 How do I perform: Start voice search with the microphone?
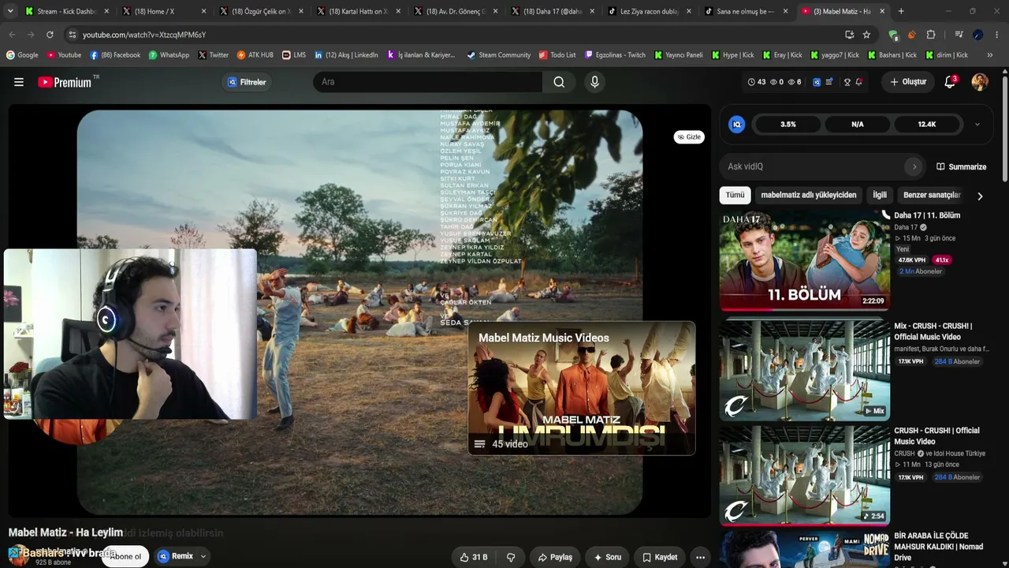594,82
